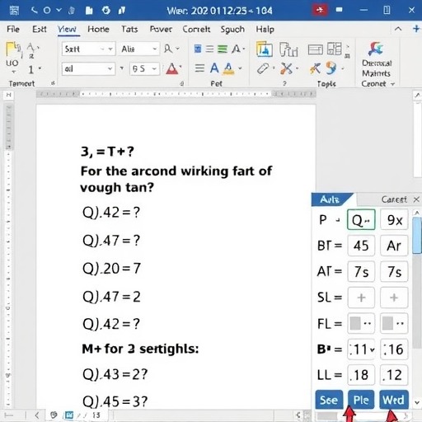Click the paste clipboard icon
The image size is (422, 422).
(x=13, y=50)
